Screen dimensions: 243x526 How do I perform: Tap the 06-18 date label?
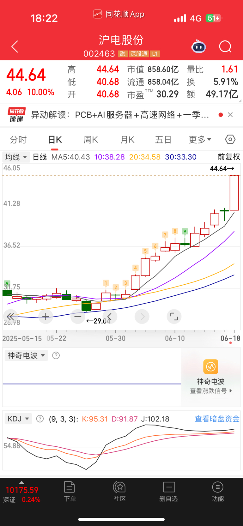[x=230, y=338]
